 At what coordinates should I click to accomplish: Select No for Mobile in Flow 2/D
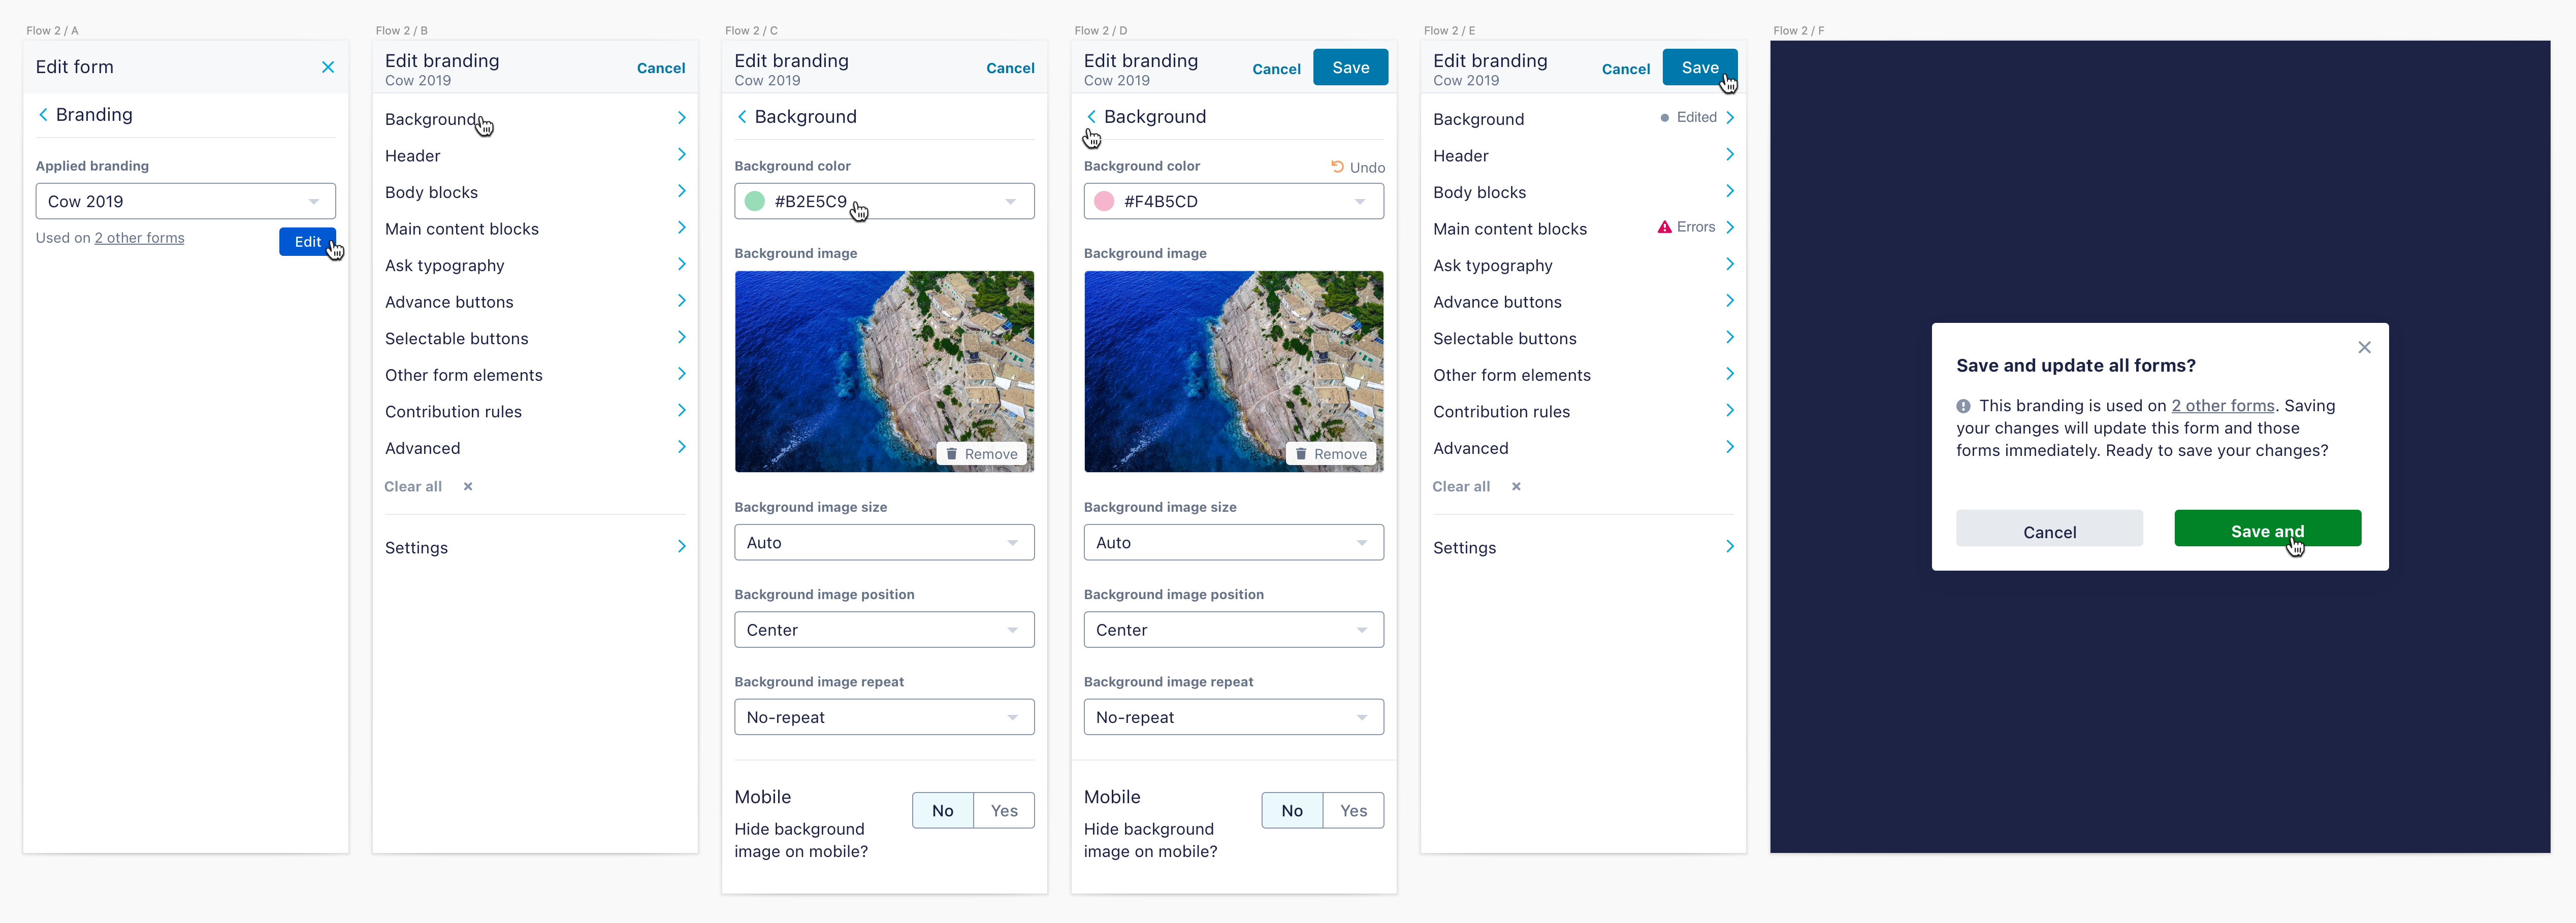pos(1292,811)
